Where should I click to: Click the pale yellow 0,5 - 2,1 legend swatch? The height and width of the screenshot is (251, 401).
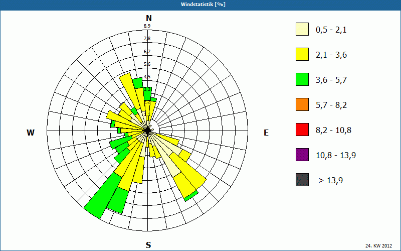302,29
